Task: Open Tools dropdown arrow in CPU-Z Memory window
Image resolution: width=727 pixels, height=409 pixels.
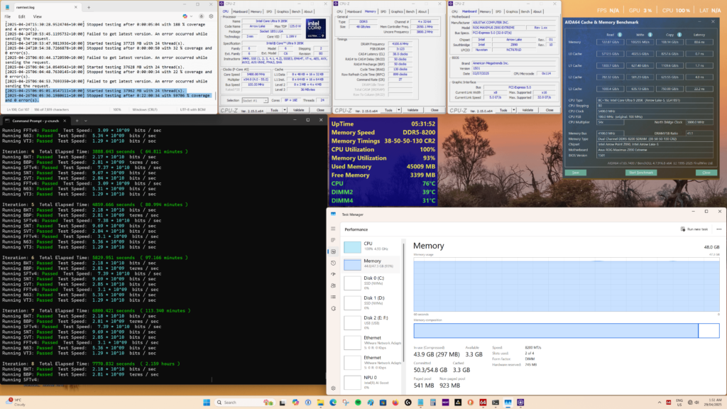Action: point(399,110)
